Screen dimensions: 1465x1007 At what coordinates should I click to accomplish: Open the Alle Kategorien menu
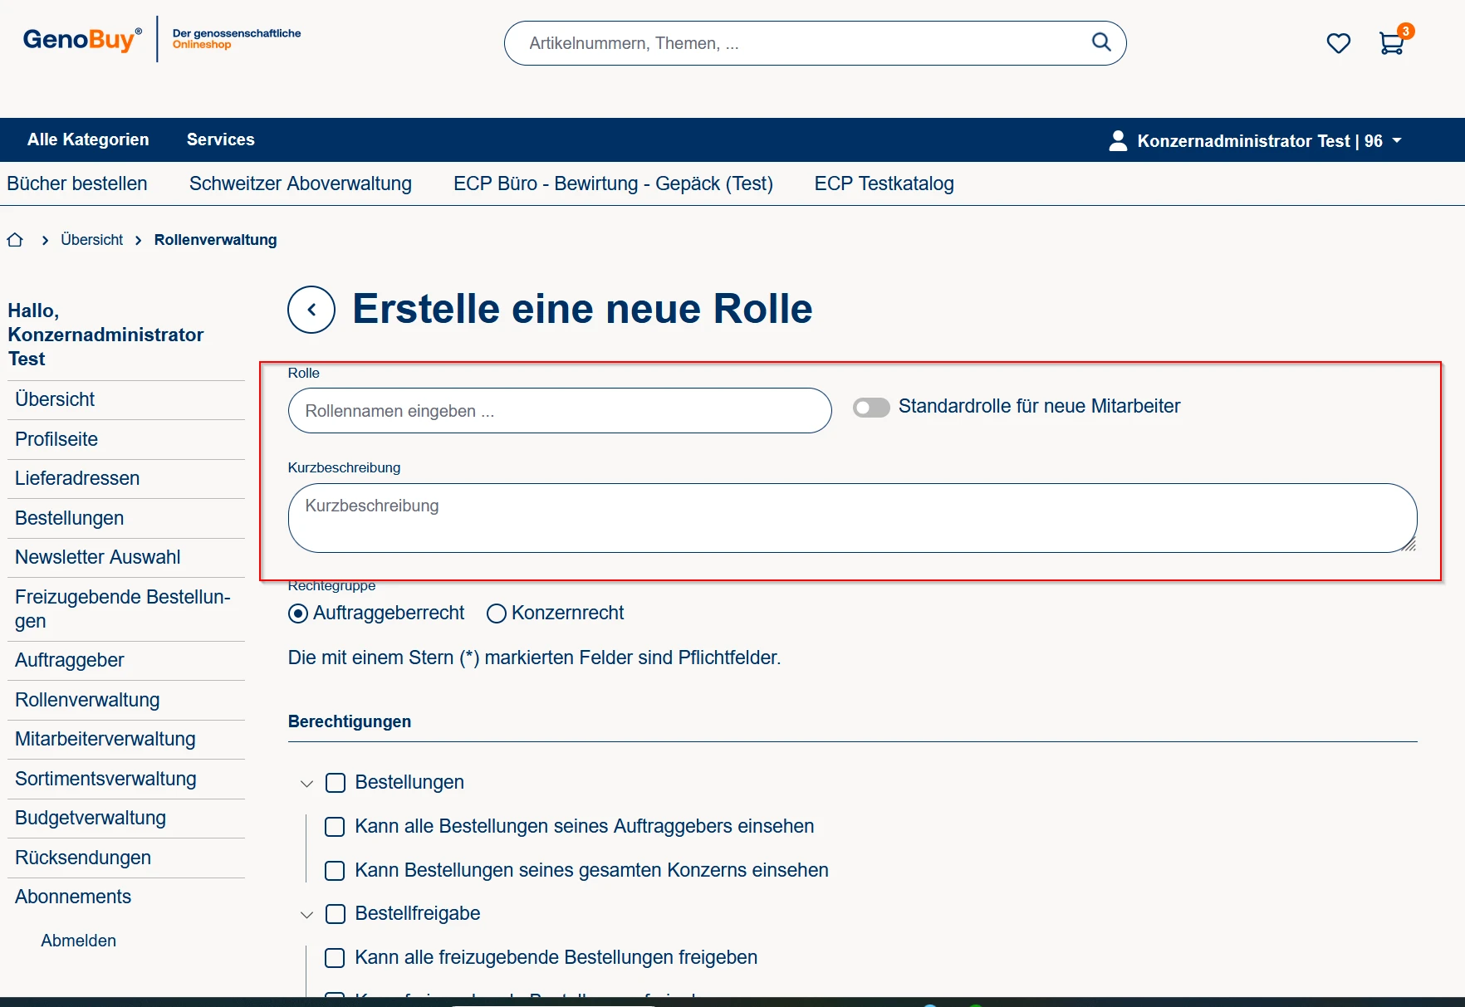point(88,139)
